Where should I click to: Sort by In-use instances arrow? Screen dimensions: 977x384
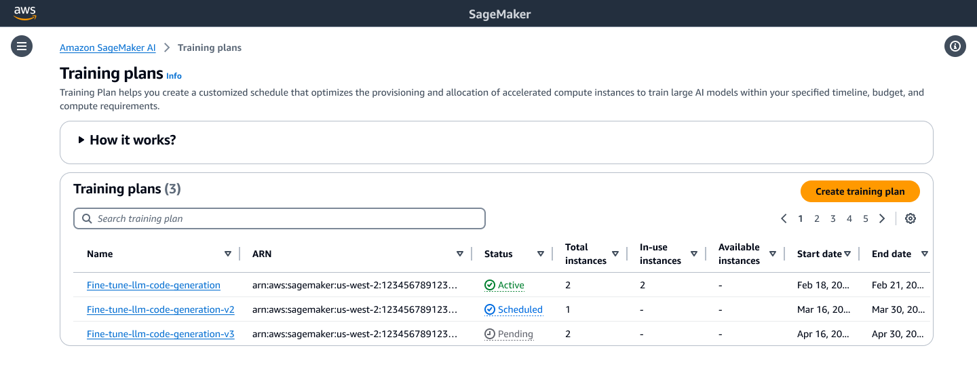pyautogui.click(x=694, y=254)
